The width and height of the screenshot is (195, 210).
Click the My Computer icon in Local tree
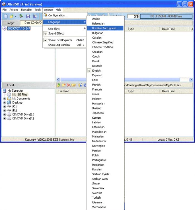coord(5,91)
